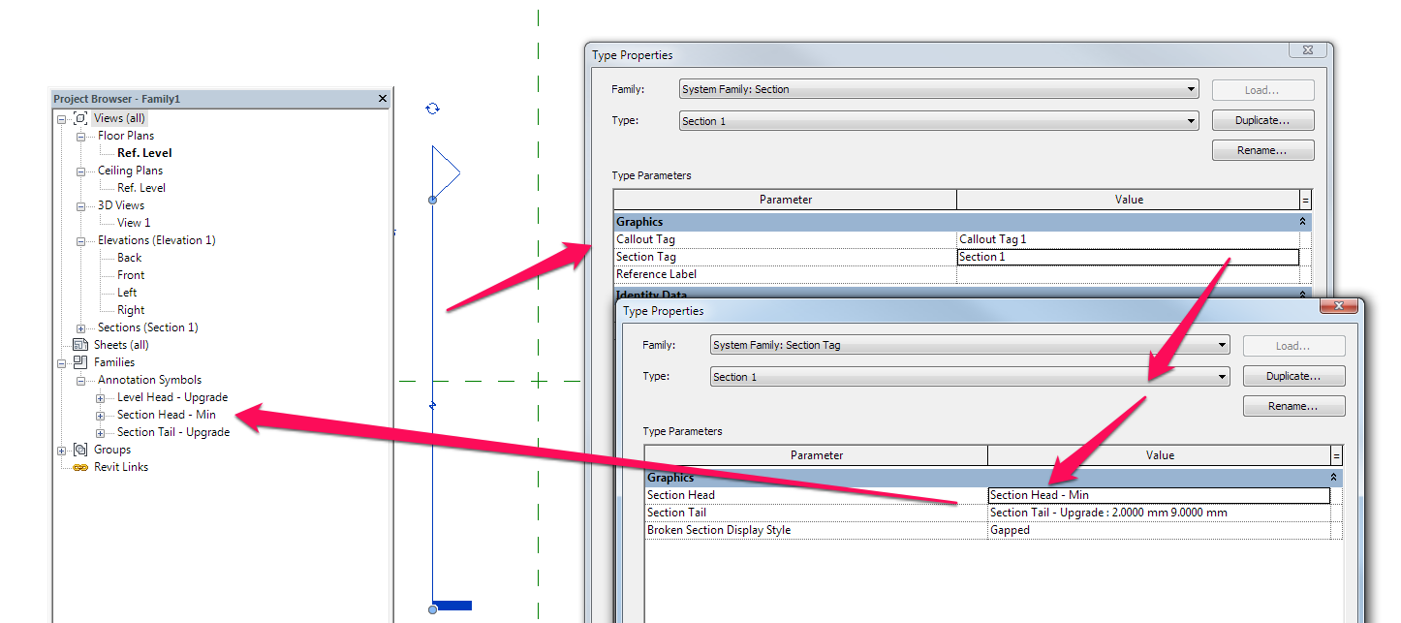Collapse the 3D Views node
This screenshot has height=623, width=1401.
click(81, 206)
